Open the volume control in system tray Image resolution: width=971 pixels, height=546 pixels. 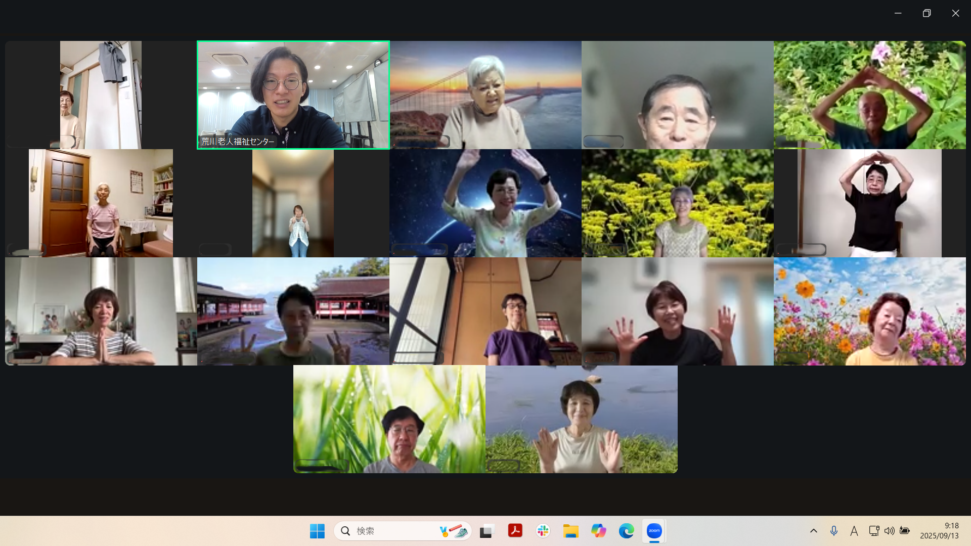[x=889, y=531]
